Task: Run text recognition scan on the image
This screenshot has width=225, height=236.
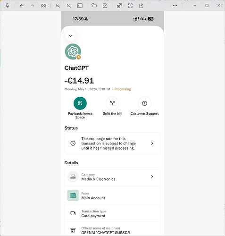Action: [x=130, y=6]
